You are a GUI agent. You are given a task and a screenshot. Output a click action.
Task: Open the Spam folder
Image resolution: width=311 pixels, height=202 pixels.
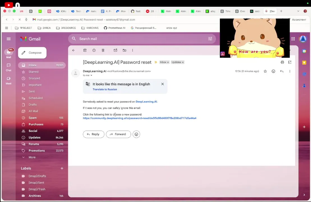(42, 118)
